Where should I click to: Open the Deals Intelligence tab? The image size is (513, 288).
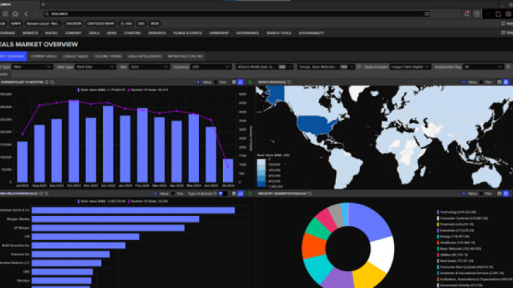(145, 56)
